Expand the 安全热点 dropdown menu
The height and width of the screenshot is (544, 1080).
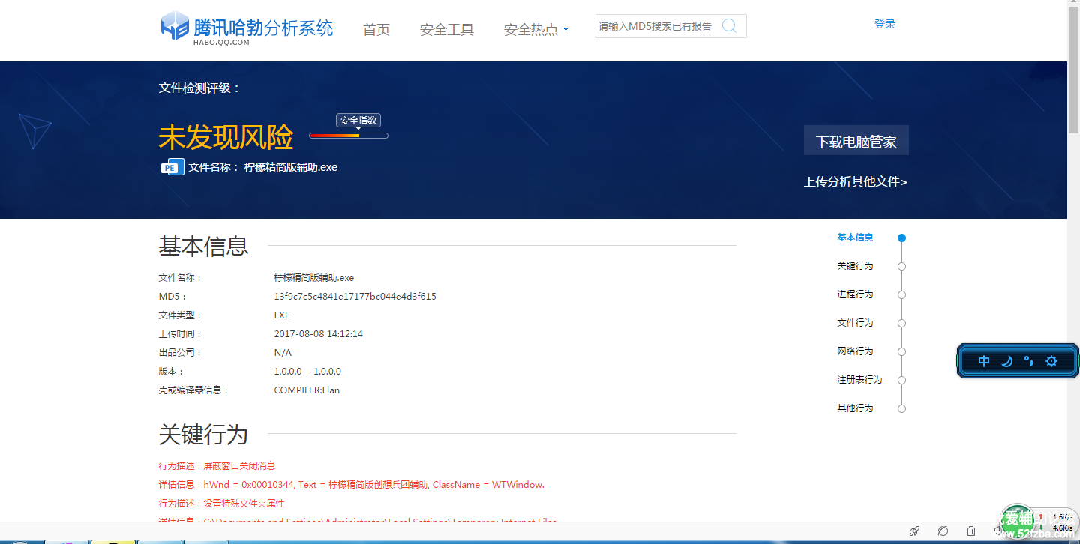click(536, 30)
